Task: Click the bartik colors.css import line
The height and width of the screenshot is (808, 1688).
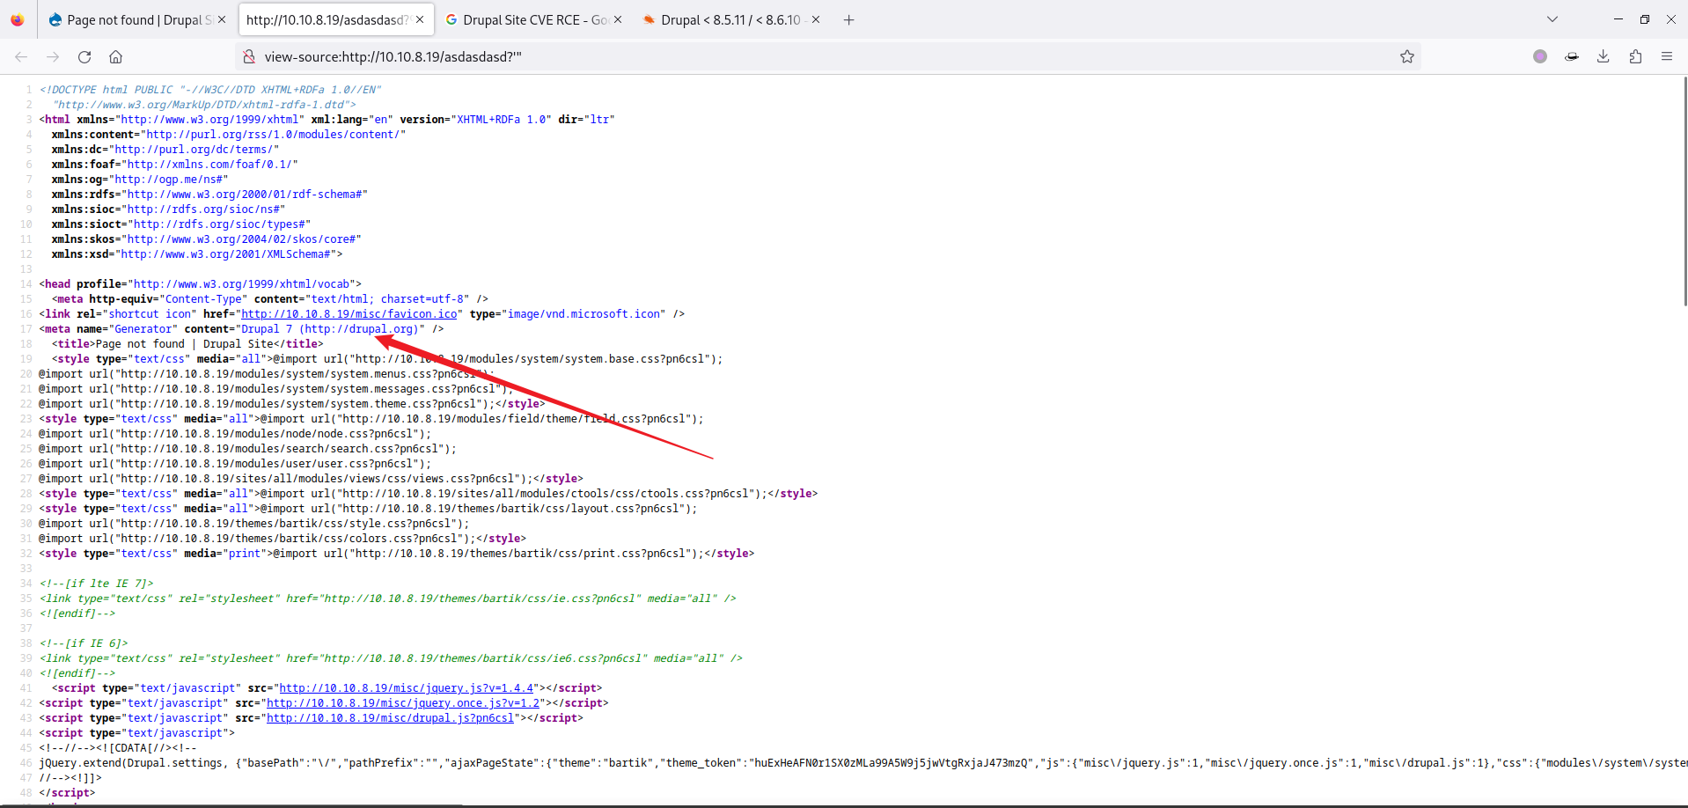Action: (283, 539)
